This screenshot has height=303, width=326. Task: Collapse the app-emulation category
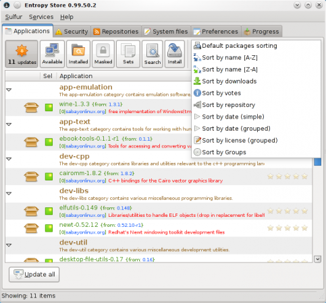point(9,90)
